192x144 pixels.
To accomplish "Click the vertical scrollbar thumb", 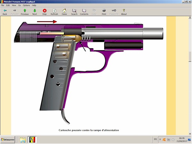I will coord(190,57).
